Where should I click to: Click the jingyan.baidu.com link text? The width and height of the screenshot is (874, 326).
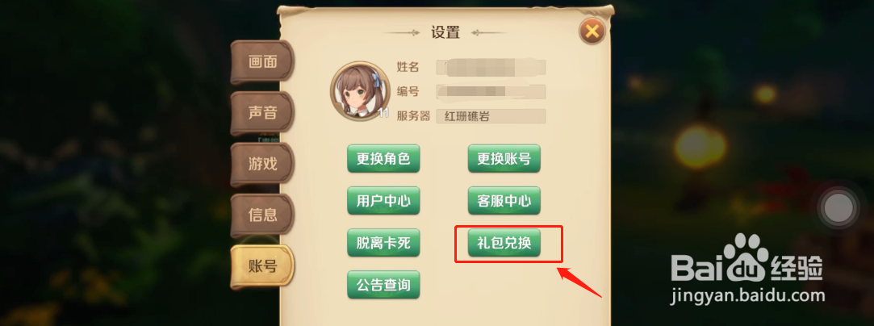point(747,294)
